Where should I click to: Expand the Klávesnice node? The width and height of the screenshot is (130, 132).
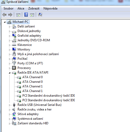[10, 45]
